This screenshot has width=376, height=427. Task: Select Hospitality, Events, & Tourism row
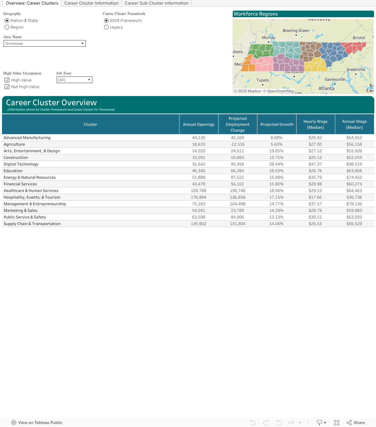coord(188,197)
